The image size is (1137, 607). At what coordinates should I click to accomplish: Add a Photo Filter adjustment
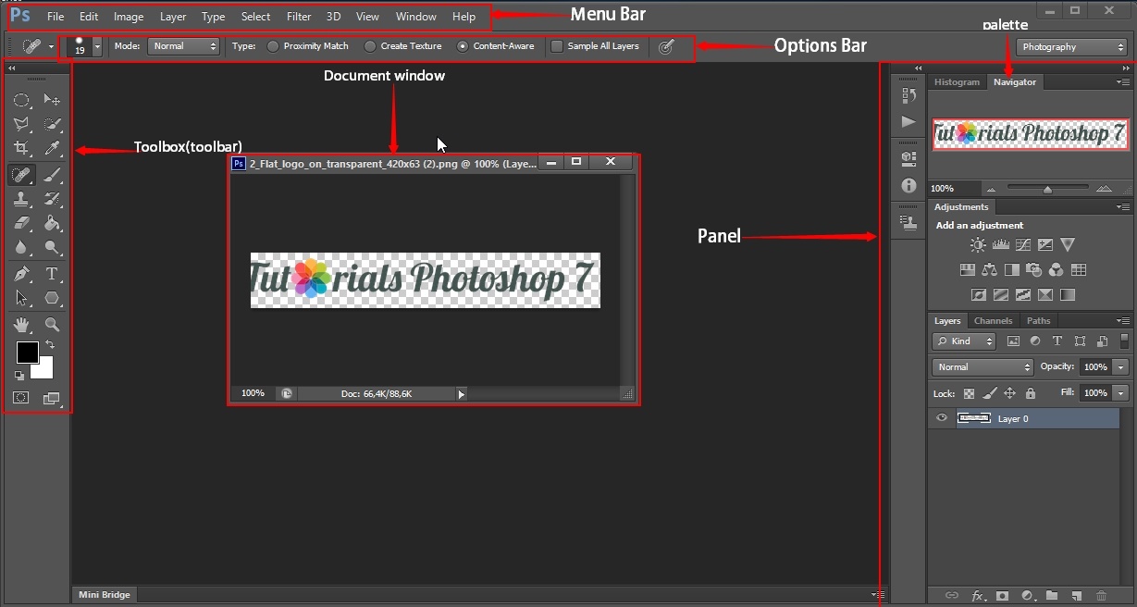(x=1033, y=270)
